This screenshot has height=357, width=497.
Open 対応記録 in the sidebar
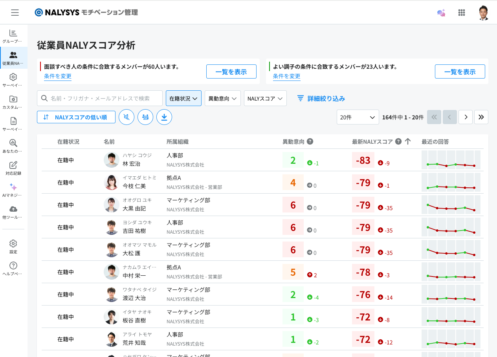click(x=13, y=168)
